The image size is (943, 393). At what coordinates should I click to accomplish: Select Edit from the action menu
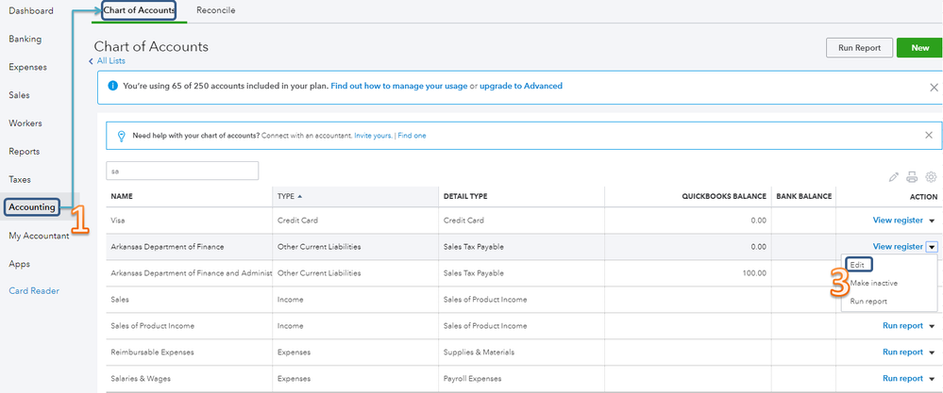[x=857, y=264]
